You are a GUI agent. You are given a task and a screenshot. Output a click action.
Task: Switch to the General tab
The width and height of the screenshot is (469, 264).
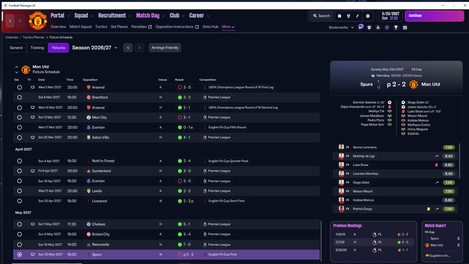tap(16, 48)
